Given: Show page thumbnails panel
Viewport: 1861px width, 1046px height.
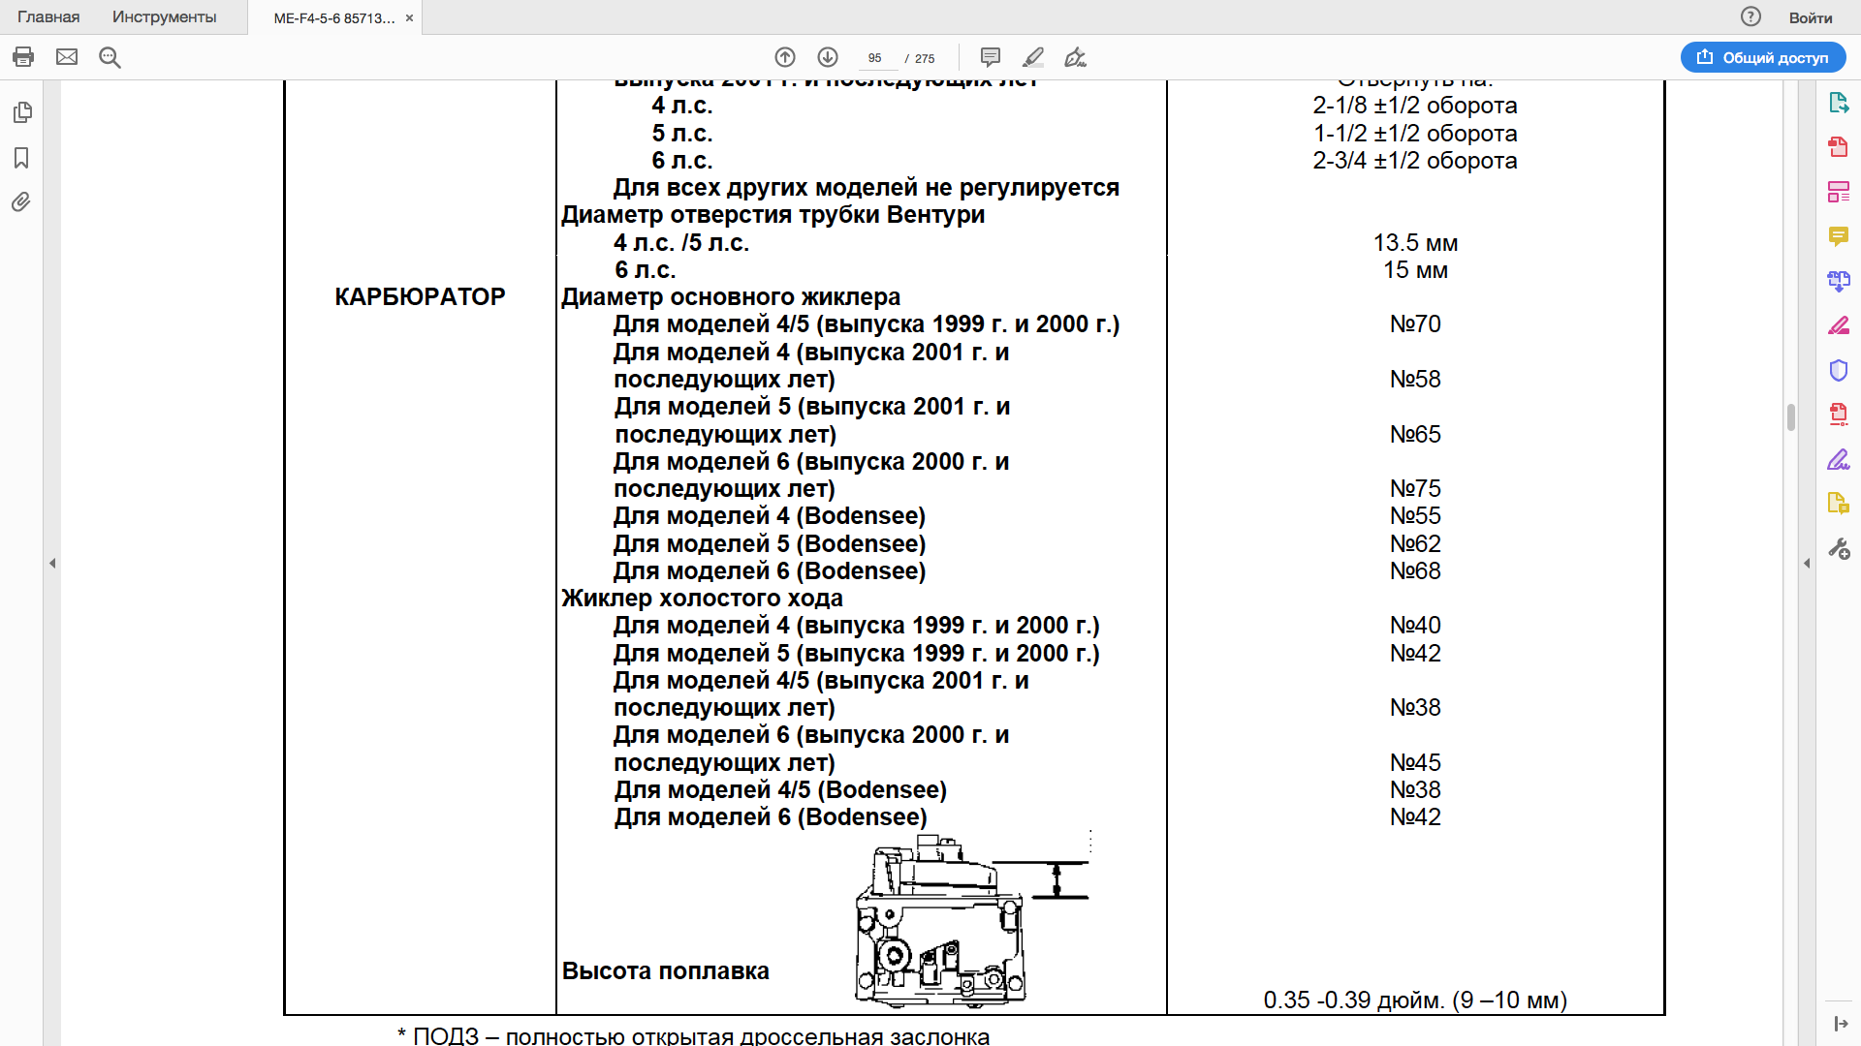Looking at the screenshot, I should pyautogui.click(x=22, y=112).
